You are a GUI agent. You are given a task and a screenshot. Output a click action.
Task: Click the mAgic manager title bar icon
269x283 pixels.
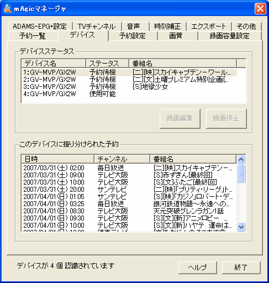pyautogui.click(x=8, y=9)
